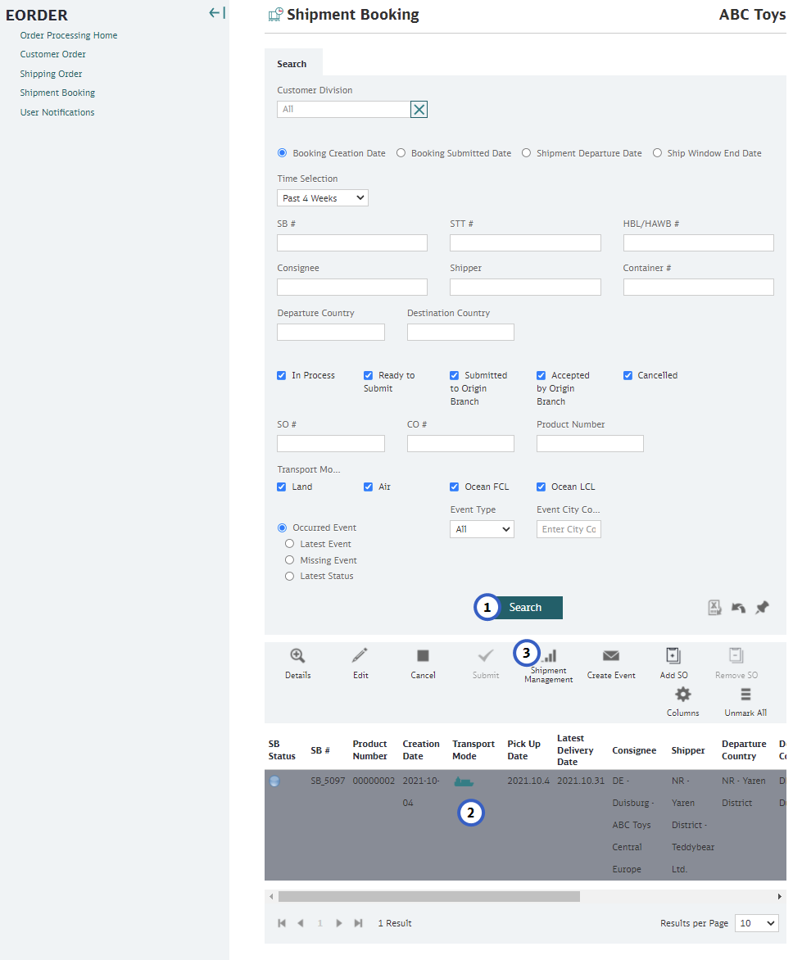The width and height of the screenshot is (802, 960).
Task: Click the Container # input field
Action: point(699,288)
